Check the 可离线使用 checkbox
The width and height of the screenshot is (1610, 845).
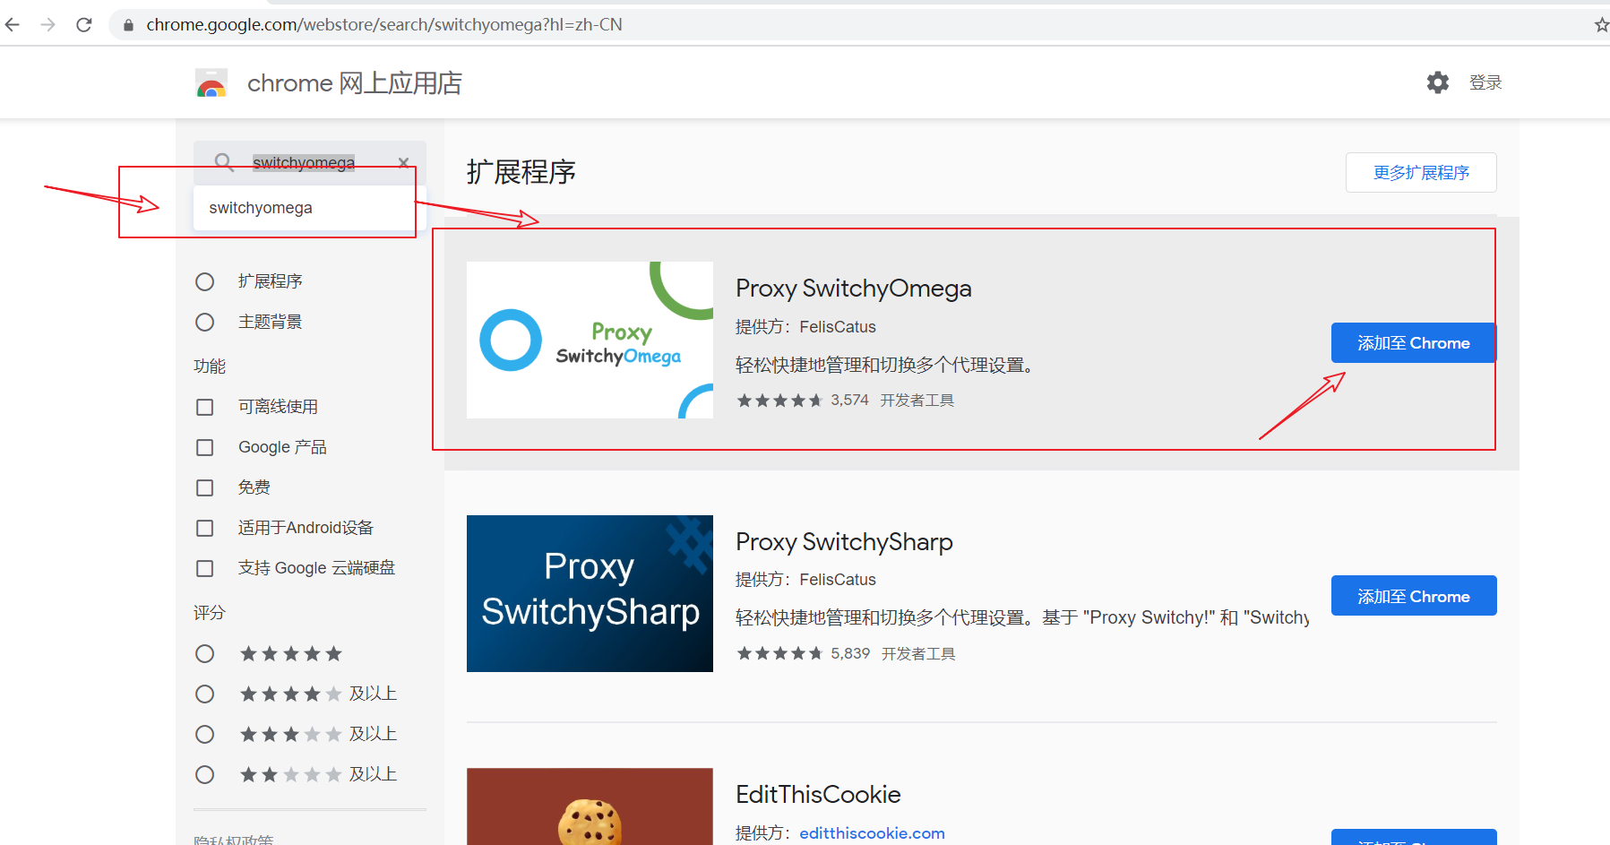[x=204, y=407]
